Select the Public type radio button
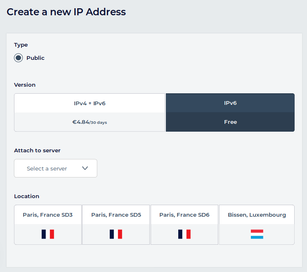 pyautogui.click(x=18, y=58)
